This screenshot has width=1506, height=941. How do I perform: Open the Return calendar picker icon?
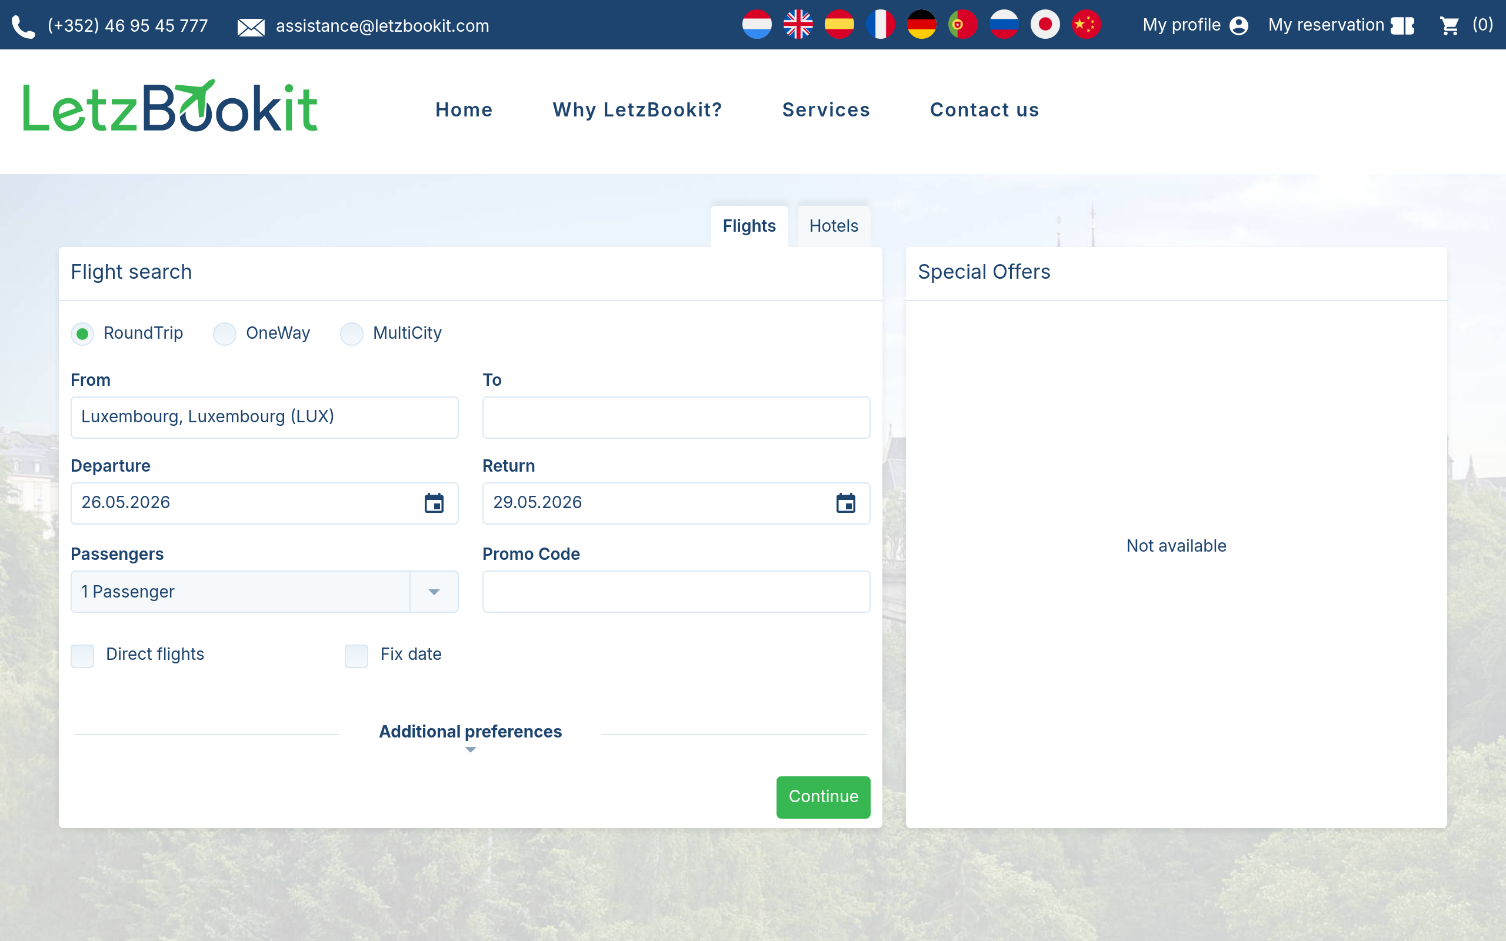tap(846, 503)
